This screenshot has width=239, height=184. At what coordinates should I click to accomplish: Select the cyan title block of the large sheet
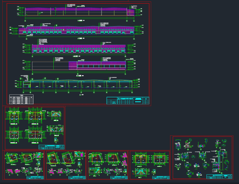[128, 100]
